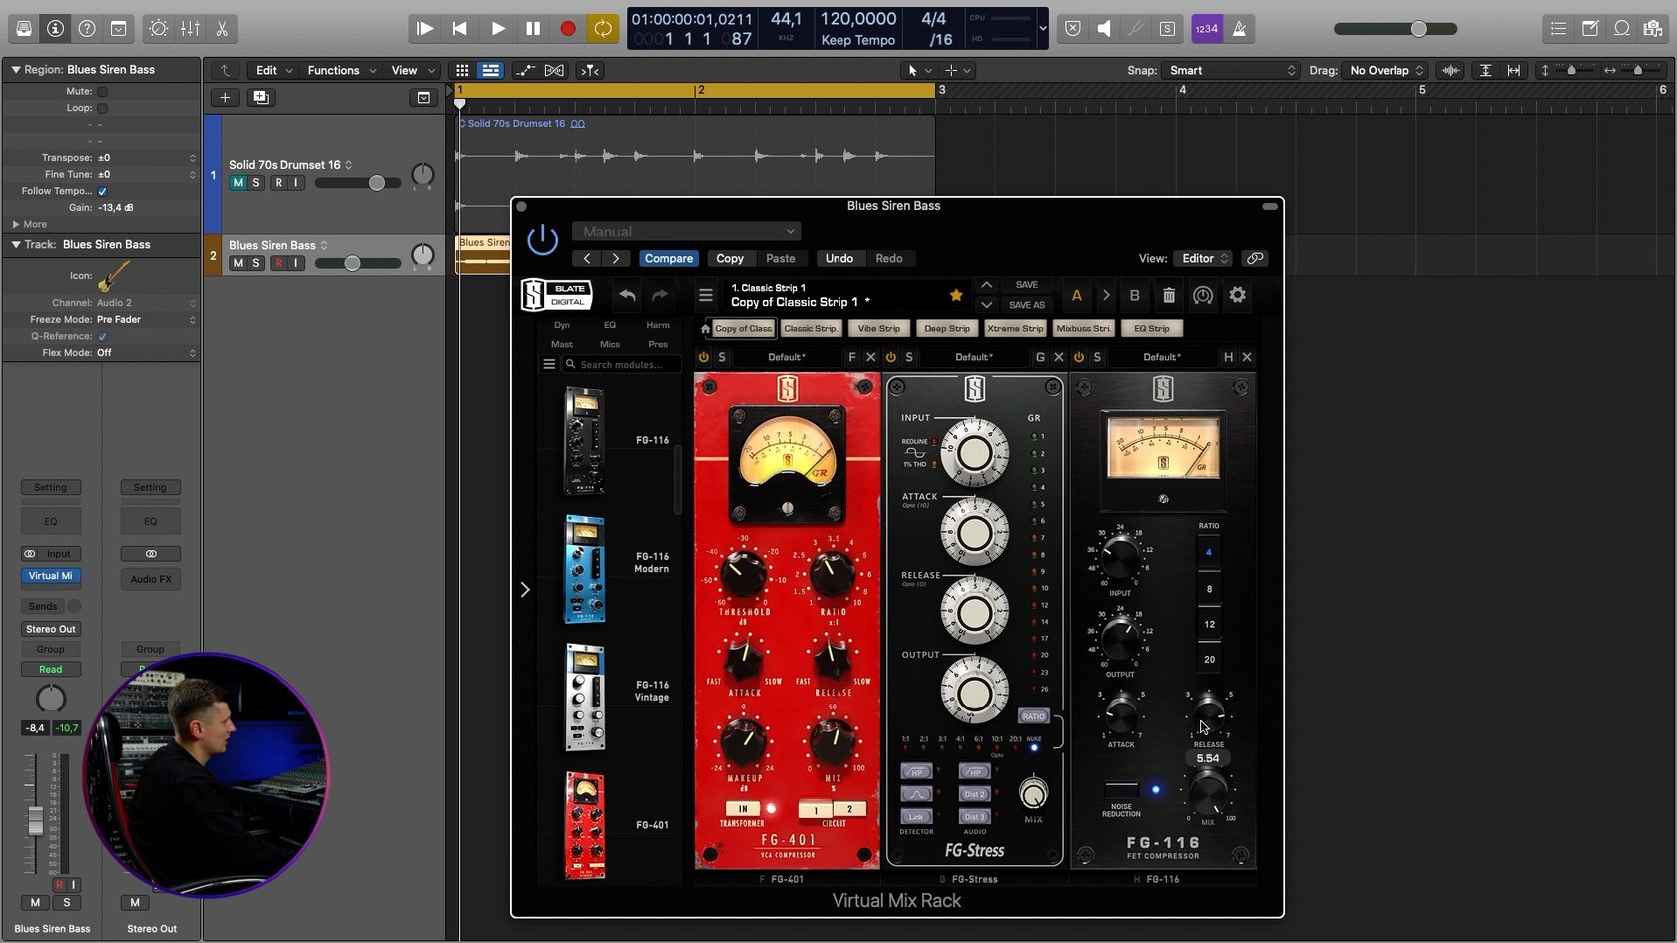Mark preset as favorite with star icon

tap(956, 295)
